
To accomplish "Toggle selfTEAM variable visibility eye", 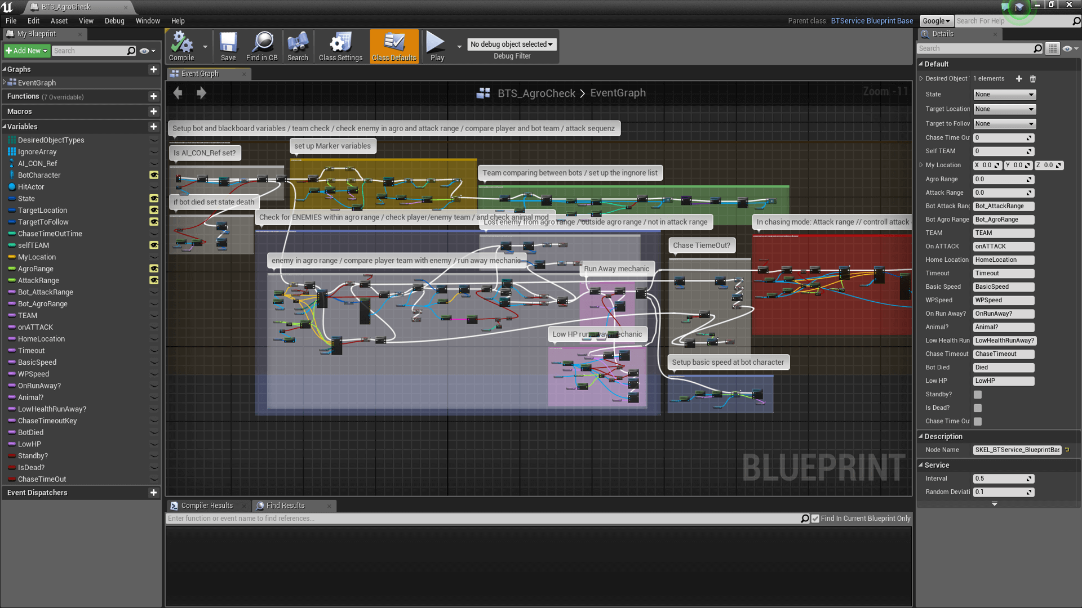I will [153, 245].
